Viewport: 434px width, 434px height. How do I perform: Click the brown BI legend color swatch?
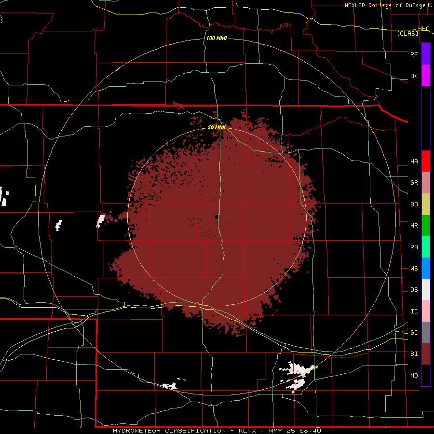(426, 354)
